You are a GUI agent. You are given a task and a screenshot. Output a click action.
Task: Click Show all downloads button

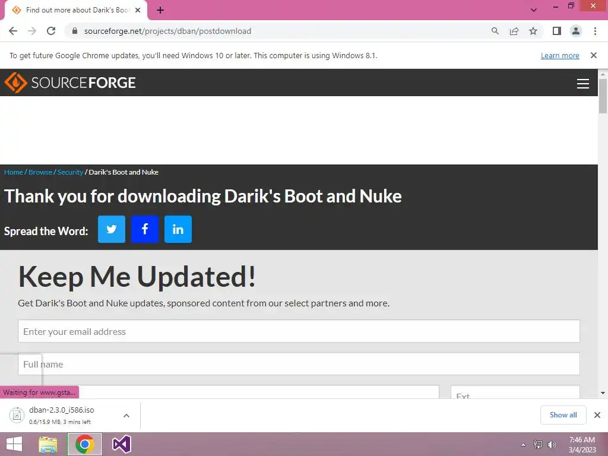click(x=563, y=415)
